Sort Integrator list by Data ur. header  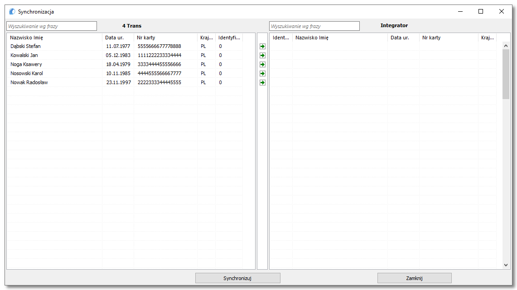(x=403, y=38)
